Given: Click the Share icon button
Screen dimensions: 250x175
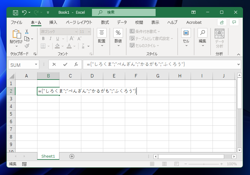Looking at the screenshot, I should [222, 22].
